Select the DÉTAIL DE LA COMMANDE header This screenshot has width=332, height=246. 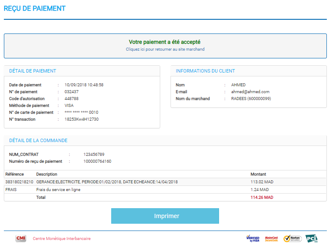point(38,140)
